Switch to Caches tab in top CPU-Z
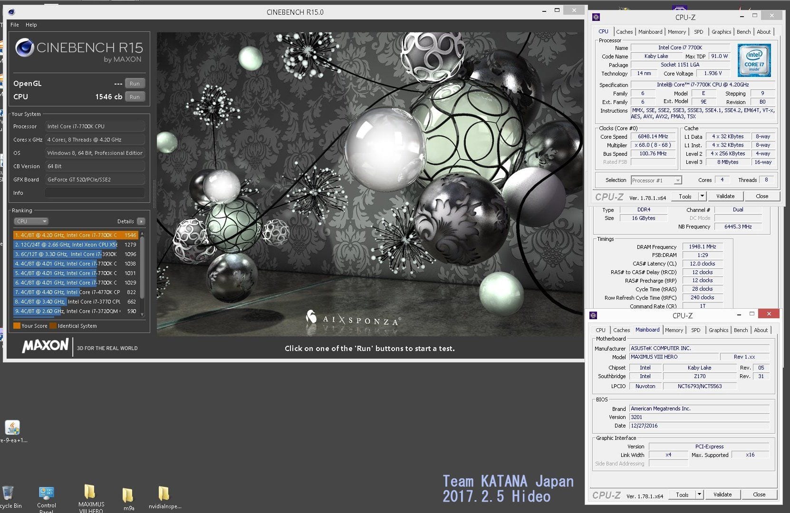 (x=625, y=32)
